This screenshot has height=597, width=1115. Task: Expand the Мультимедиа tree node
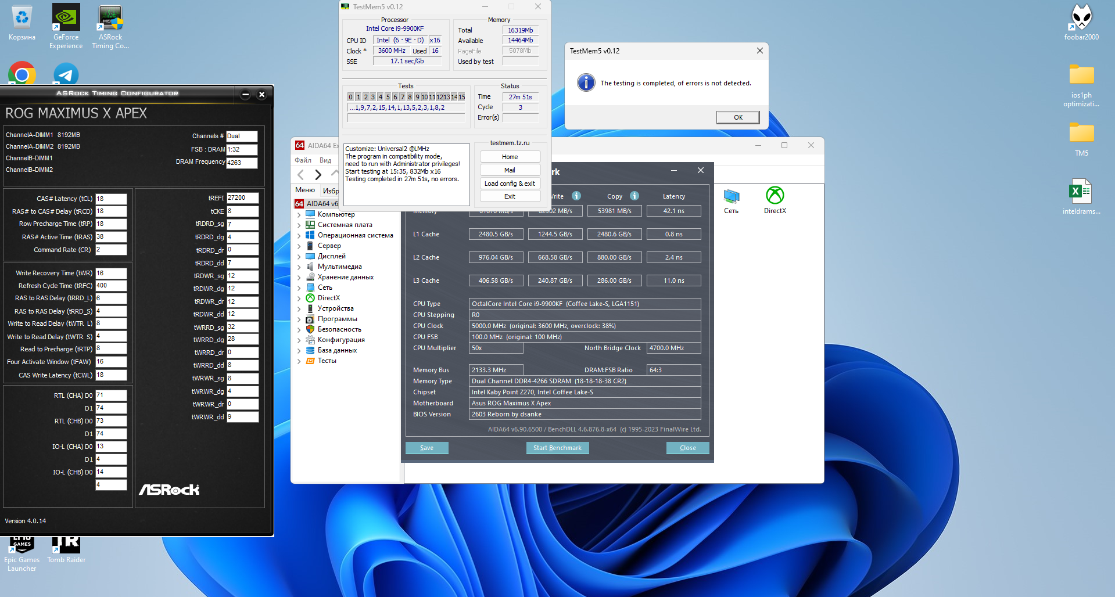299,267
